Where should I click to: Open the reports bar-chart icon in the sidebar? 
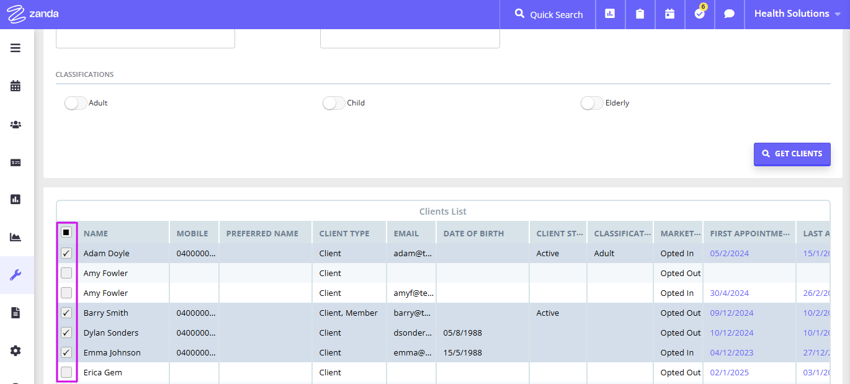[x=16, y=199]
